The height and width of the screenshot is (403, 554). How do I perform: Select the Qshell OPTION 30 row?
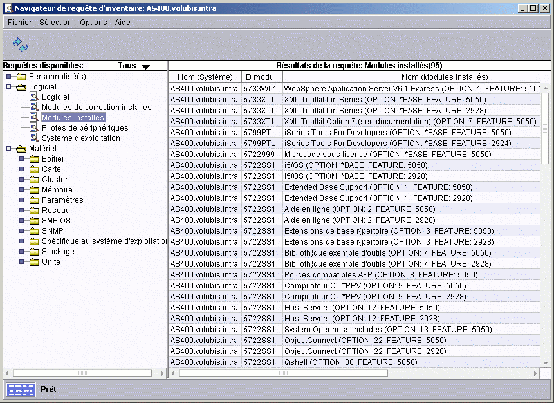point(355,362)
